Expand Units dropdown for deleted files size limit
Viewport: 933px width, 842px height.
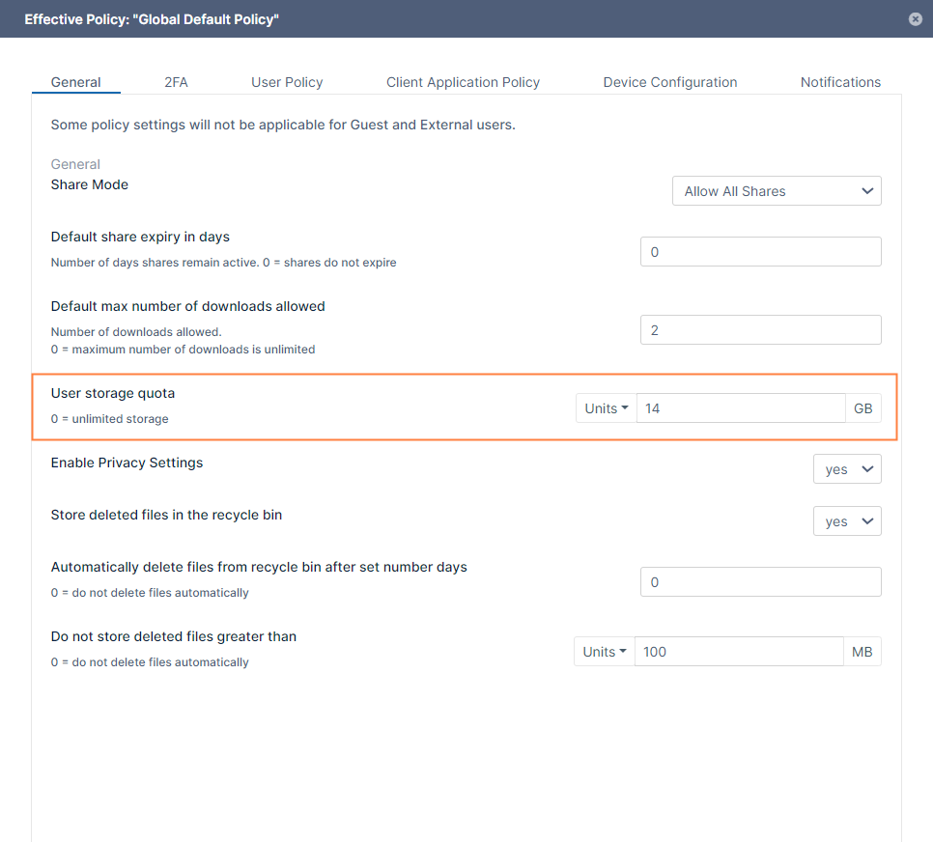click(x=604, y=652)
